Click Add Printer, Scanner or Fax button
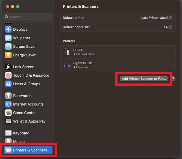 [x=144, y=79]
